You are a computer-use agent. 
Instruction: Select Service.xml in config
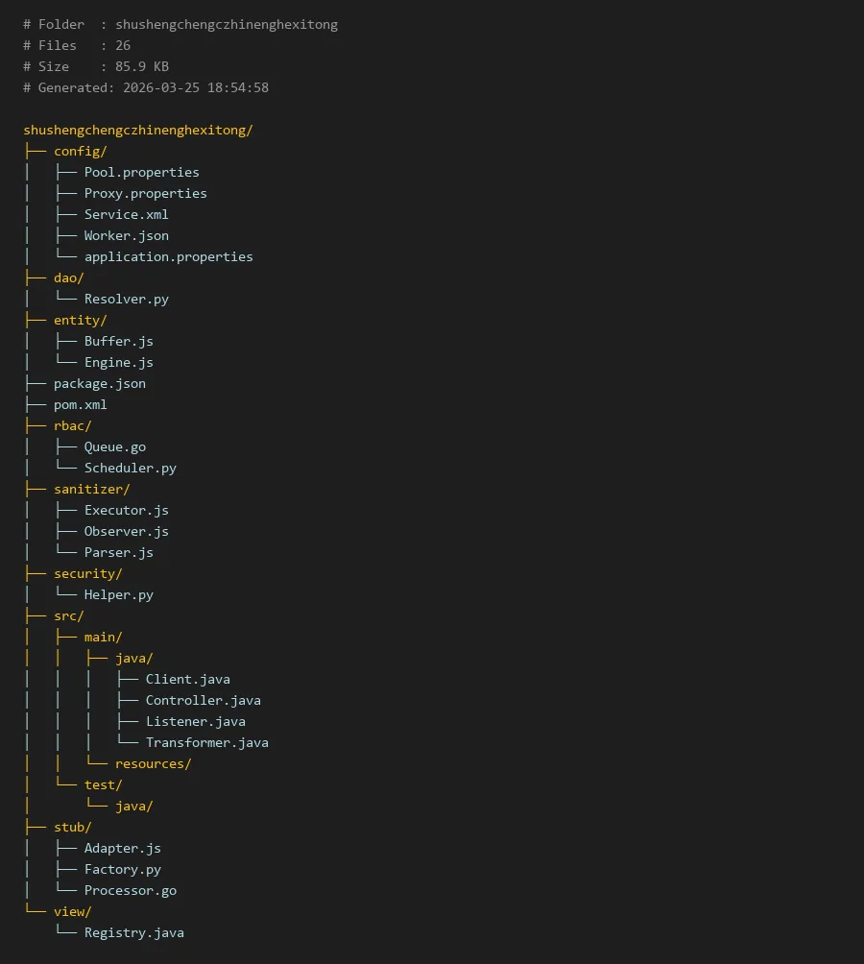[x=126, y=214]
